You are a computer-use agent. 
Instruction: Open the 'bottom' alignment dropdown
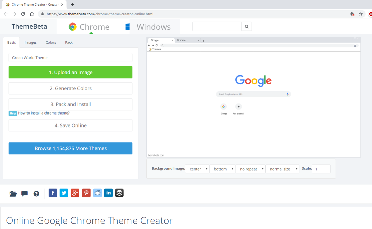click(x=222, y=169)
